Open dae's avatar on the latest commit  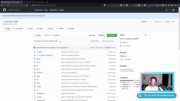coord(35,48)
